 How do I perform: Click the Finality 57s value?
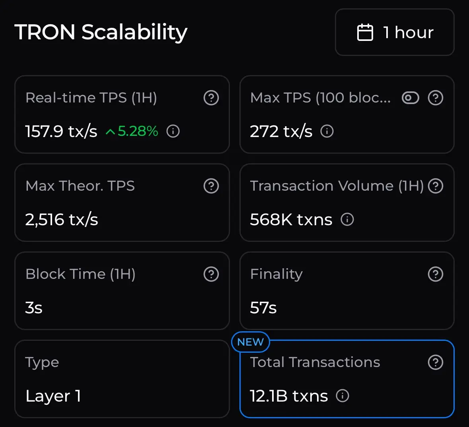(x=263, y=308)
